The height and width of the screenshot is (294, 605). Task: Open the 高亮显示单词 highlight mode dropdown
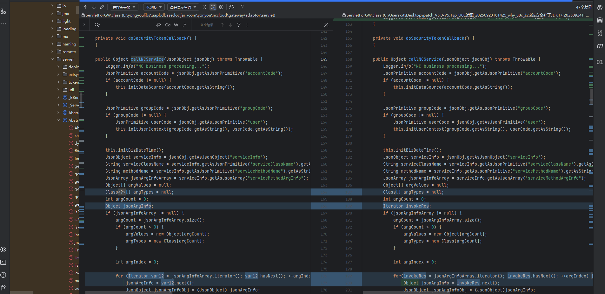[x=183, y=7]
